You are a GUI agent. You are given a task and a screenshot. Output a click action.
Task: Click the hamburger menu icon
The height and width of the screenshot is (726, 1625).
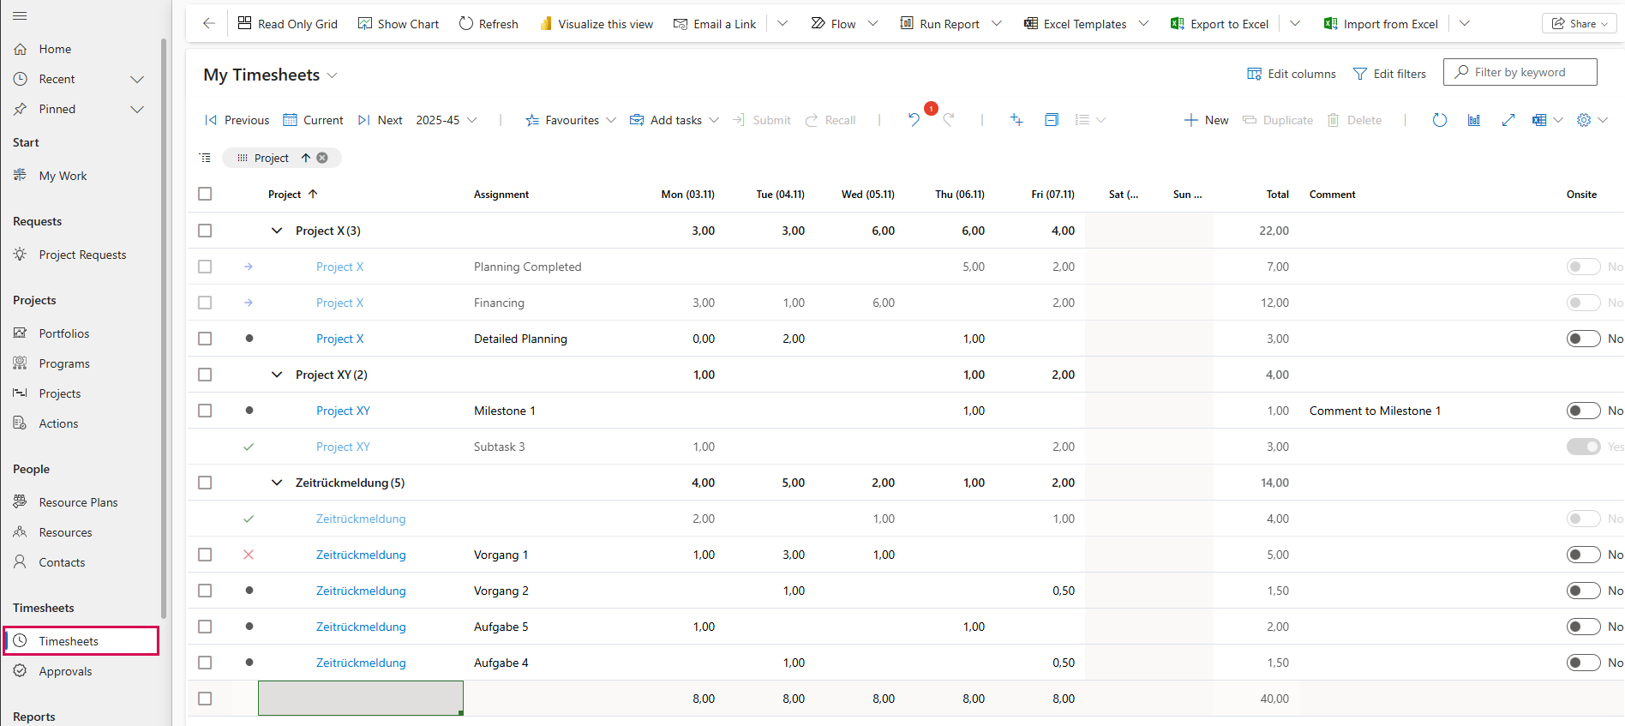pyautogui.click(x=20, y=16)
